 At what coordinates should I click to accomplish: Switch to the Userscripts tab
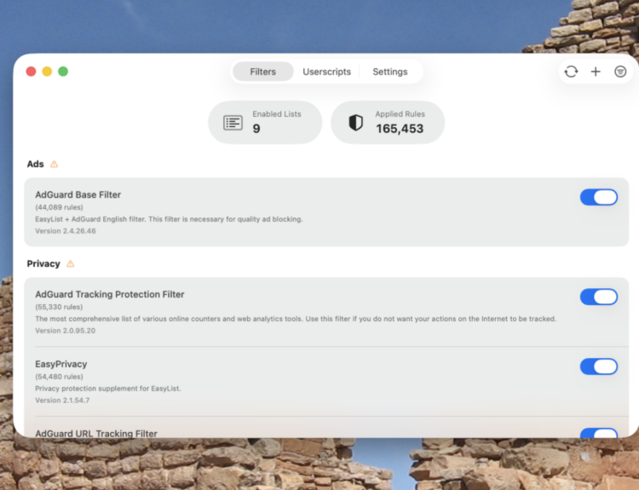326,72
